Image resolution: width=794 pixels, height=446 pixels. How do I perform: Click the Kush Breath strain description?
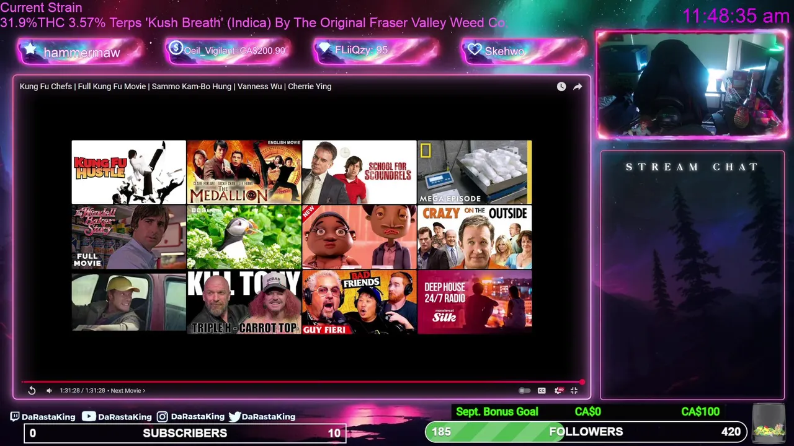coord(252,23)
